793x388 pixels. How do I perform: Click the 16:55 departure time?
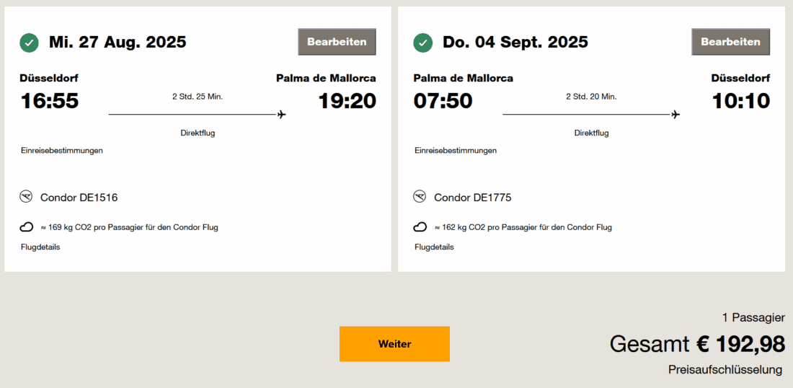pos(50,102)
